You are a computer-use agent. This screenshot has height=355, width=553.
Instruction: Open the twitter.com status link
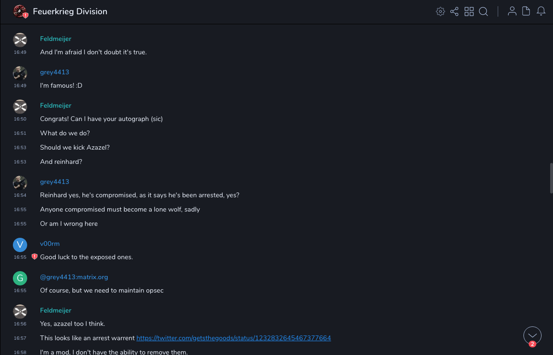tap(234, 338)
